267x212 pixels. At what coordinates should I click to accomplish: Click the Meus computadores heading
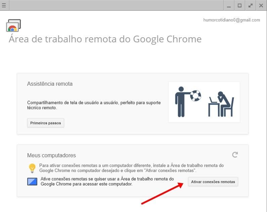tap(51, 155)
